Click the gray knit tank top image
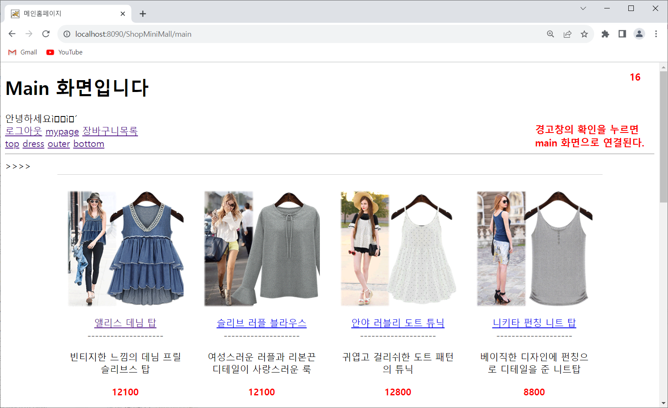The width and height of the screenshot is (668, 408). 535,249
